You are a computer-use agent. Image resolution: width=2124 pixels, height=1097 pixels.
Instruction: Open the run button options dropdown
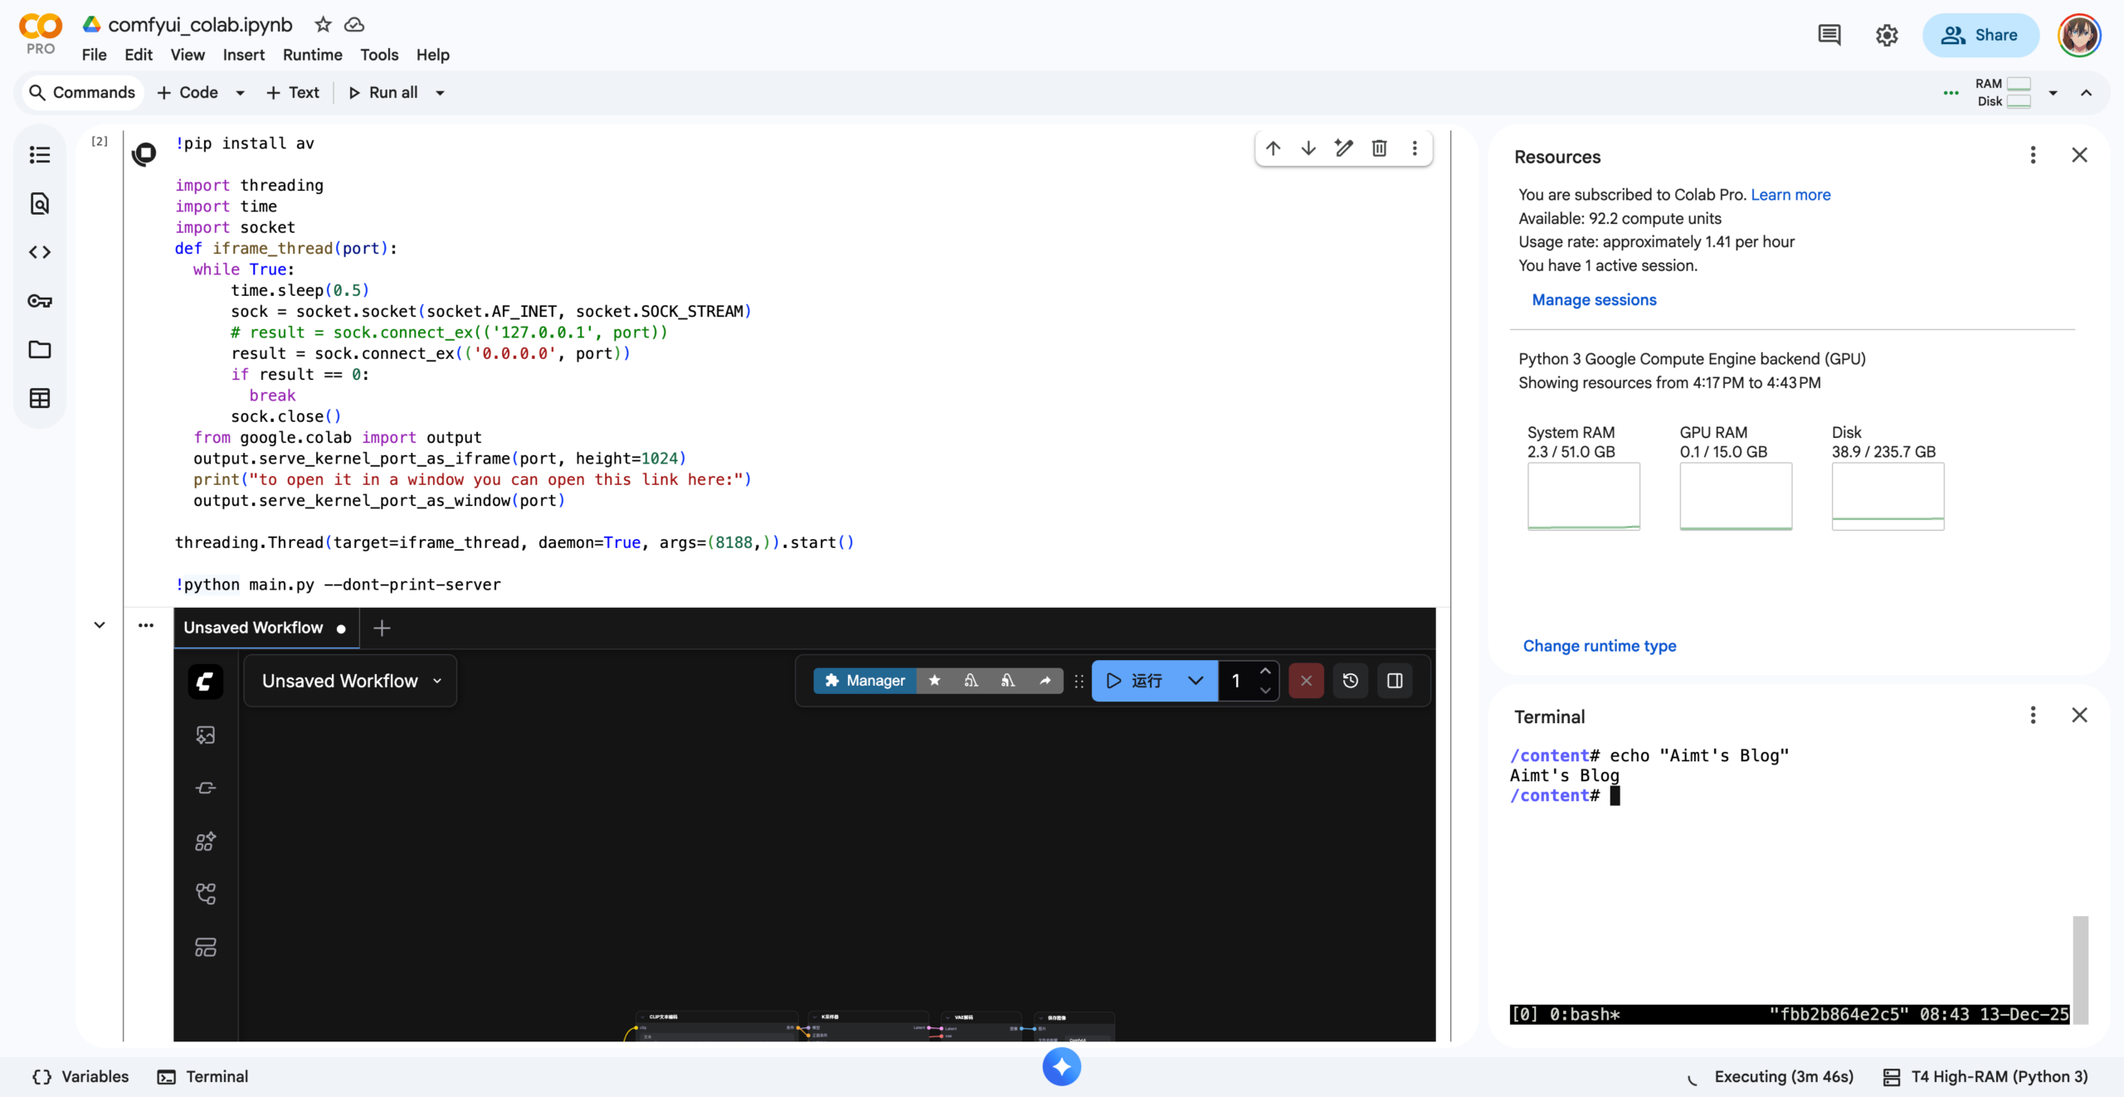pos(1196,681)
